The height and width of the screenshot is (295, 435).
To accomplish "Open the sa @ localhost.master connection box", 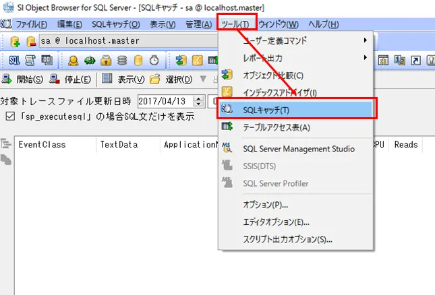I will tap(128, 41).
